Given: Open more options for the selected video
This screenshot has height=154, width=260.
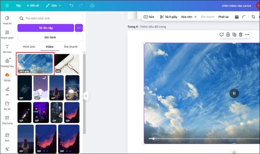Looking at the screenshot, I should pos(247,34).
